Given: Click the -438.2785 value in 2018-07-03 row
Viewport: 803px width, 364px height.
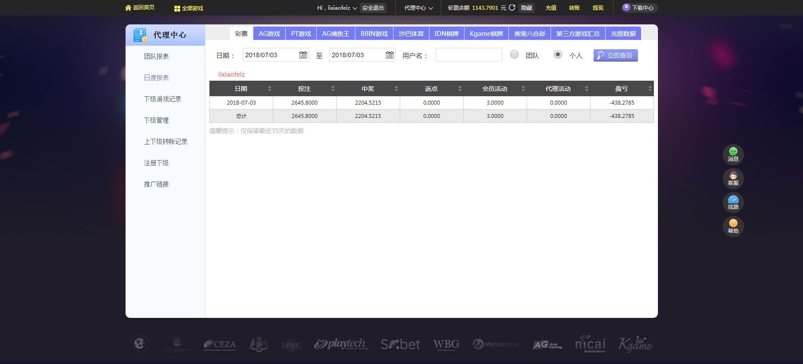Looking at the screenshot, I should 622,102.
